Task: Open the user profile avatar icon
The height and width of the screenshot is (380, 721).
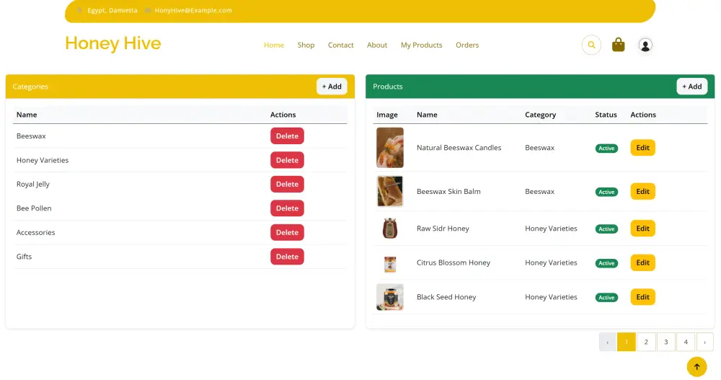Action: click(x=645, y=45)
